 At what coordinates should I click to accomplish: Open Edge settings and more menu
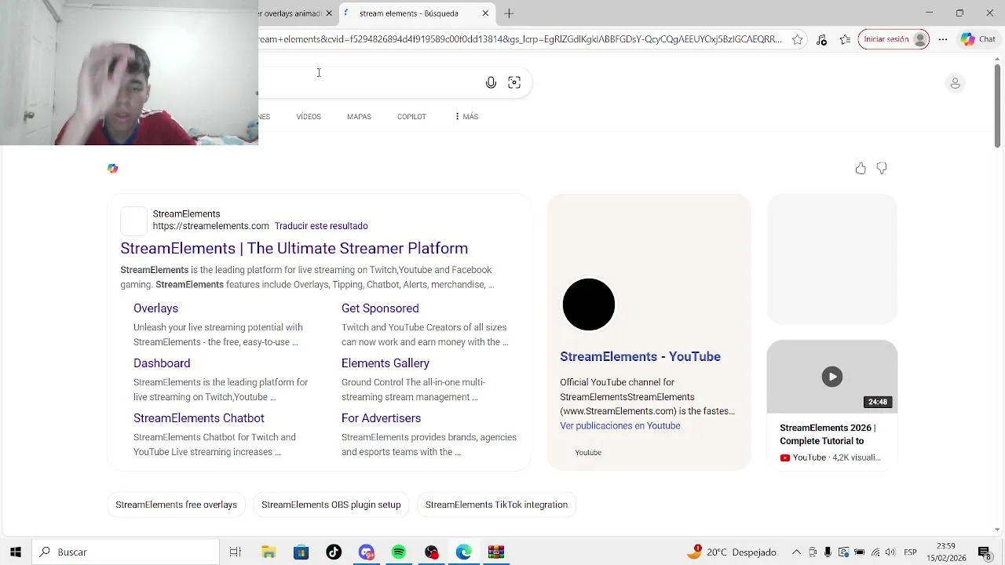click(943, 39)
